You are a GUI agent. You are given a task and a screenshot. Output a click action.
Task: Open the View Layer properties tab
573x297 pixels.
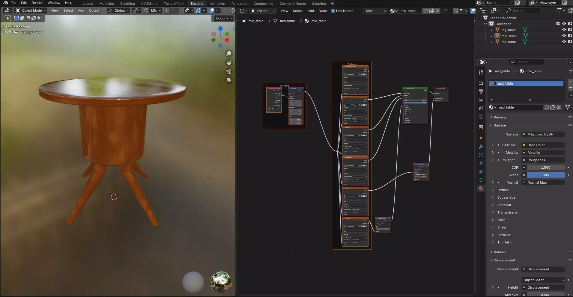(481, 100)
